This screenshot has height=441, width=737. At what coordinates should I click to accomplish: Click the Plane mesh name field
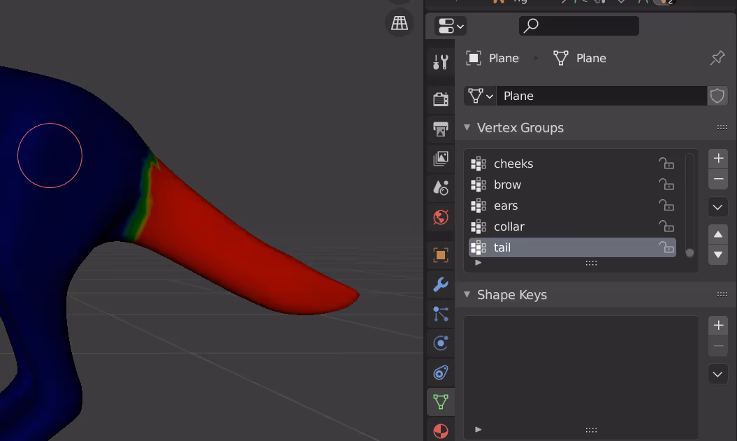(601, 96)
